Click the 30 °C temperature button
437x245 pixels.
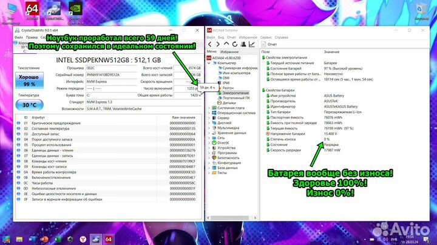(x=29, y=105)
